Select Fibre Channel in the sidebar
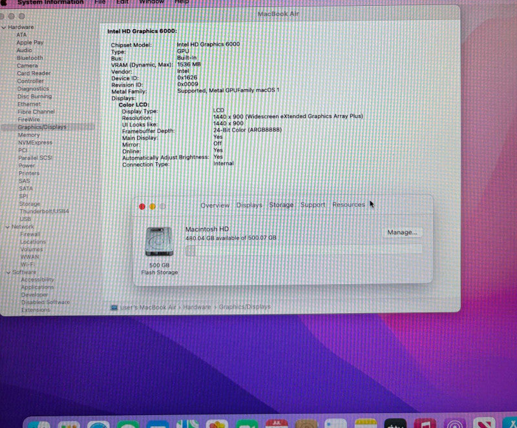This screenshot has height=428, width=517. coord(36,112)
